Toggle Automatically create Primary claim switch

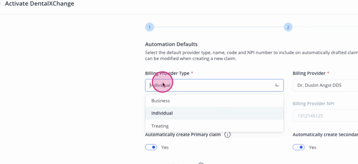(x=151, y=147)
